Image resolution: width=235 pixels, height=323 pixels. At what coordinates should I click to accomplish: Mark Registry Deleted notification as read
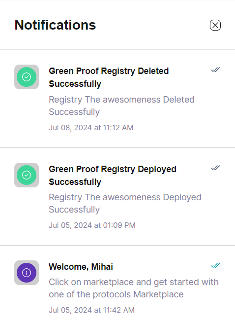pos(215,70)
